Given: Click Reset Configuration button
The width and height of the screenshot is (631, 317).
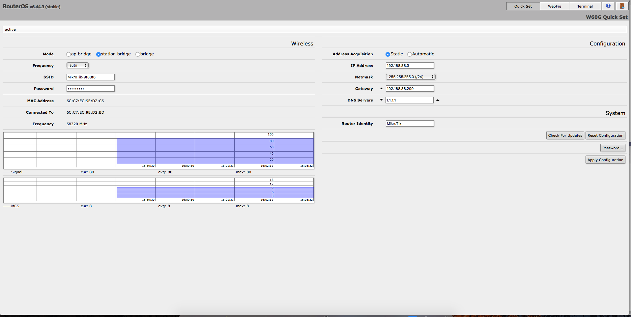Looking at the screenshot, I should 605,135.
